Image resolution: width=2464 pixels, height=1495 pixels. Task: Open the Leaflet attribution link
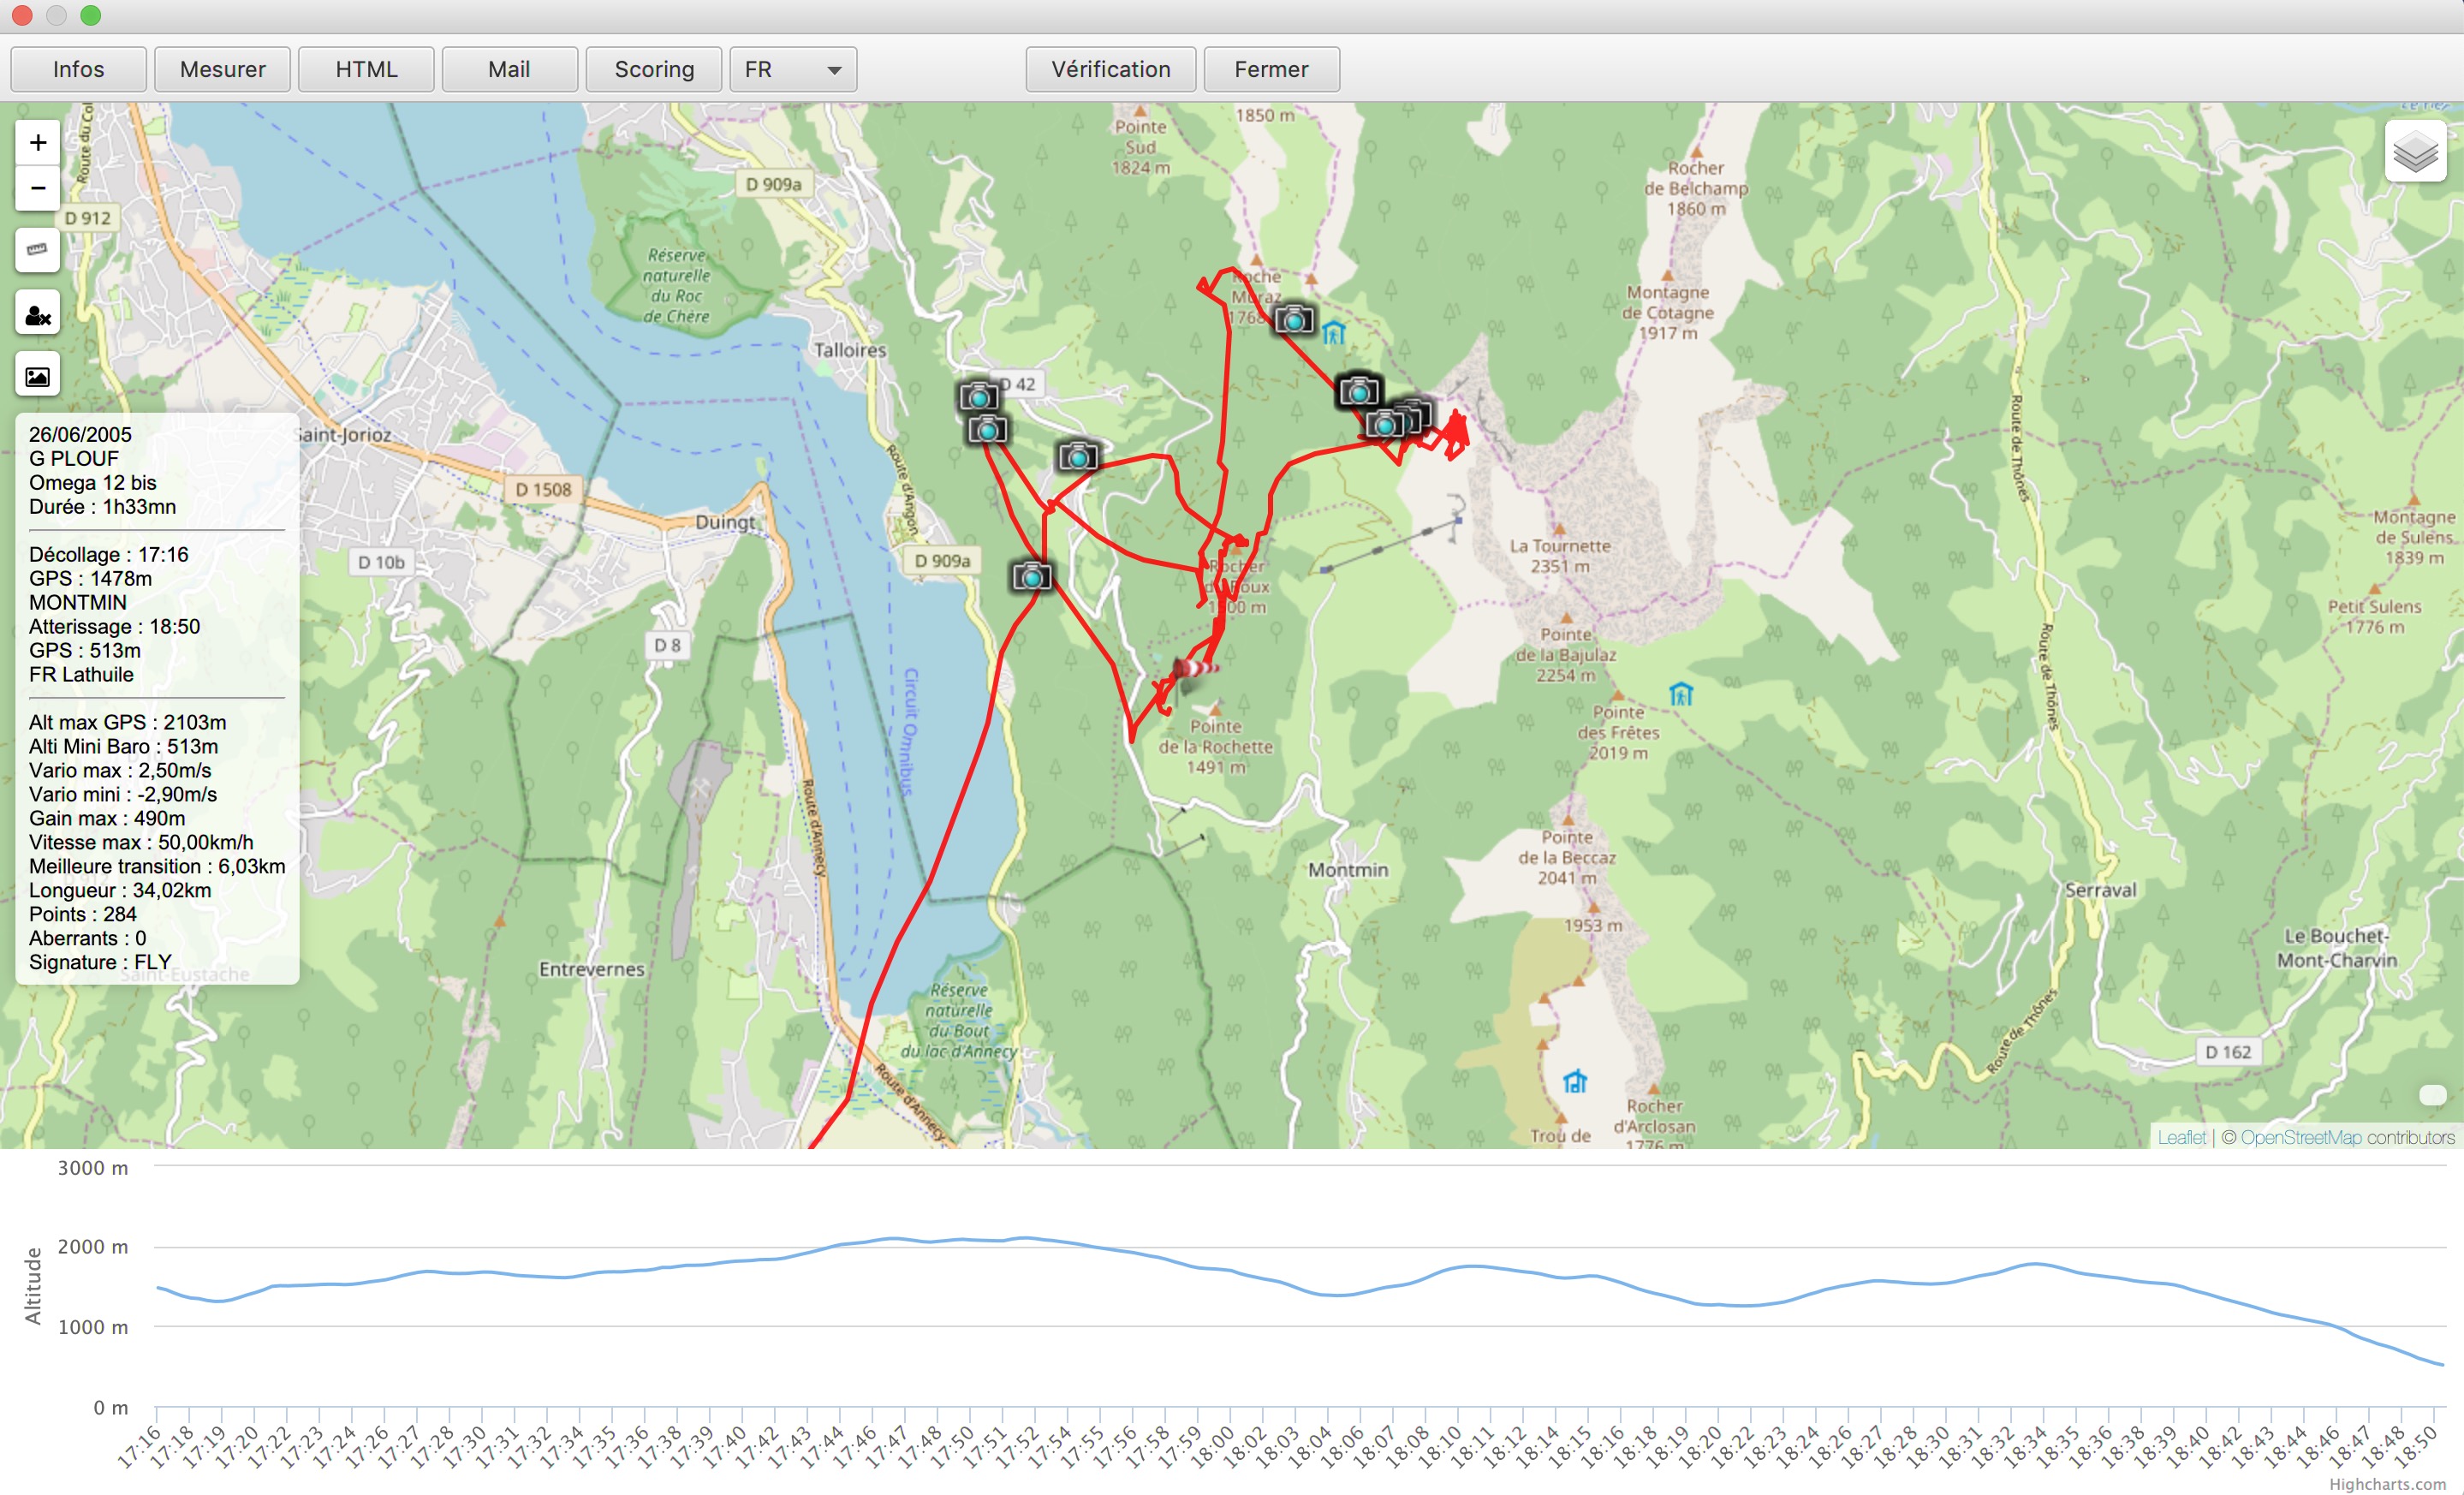click(x=2181, y=1137)
